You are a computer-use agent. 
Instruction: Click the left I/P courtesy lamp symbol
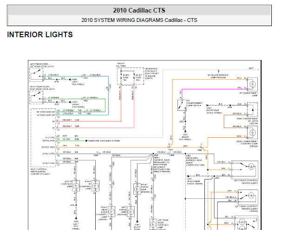tap(76, 186)
